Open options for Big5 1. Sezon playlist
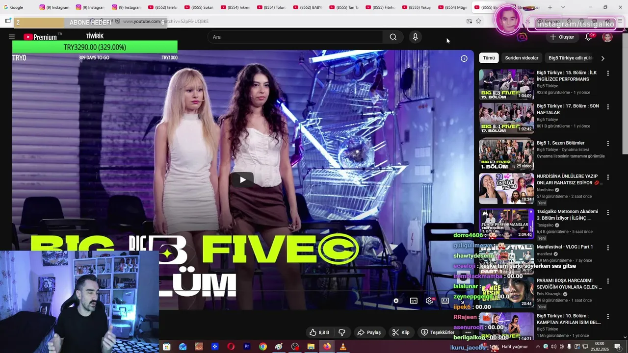 pyautogui.click(x=608, y=144)
